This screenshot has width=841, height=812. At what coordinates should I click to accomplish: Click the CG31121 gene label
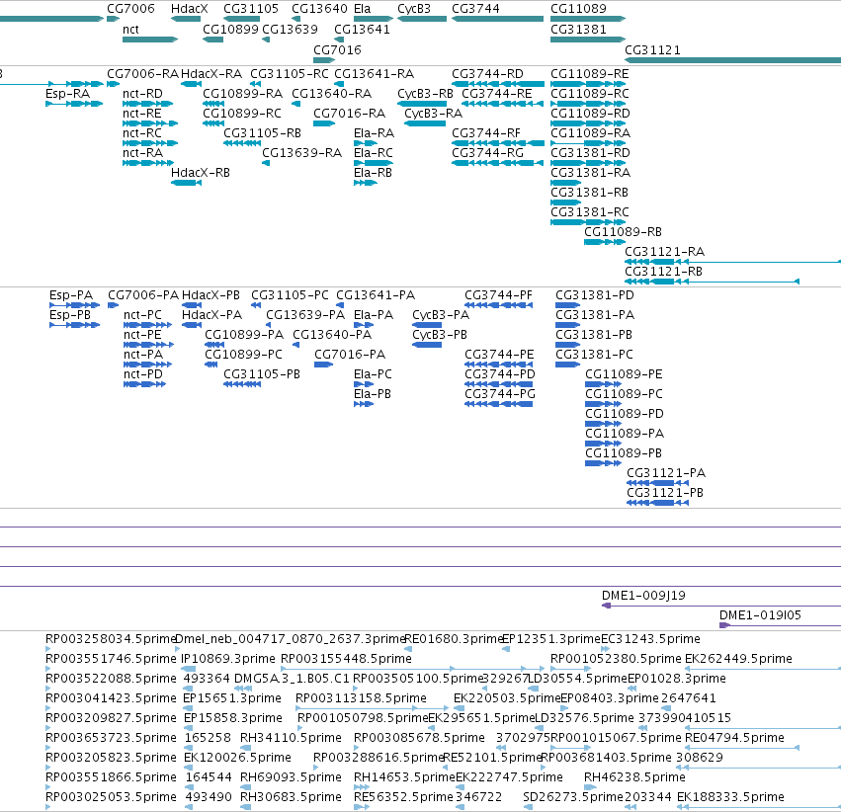[652, 49]
